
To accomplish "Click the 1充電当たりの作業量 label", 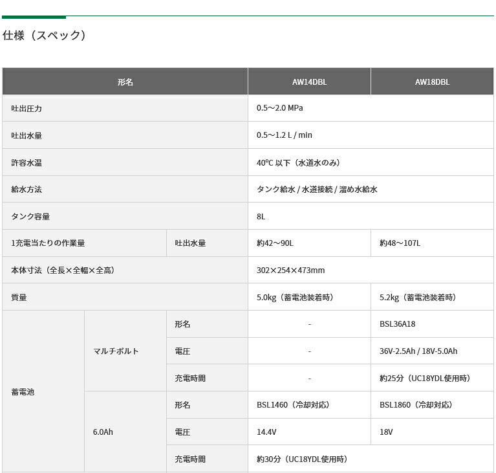I will (48, 243).
